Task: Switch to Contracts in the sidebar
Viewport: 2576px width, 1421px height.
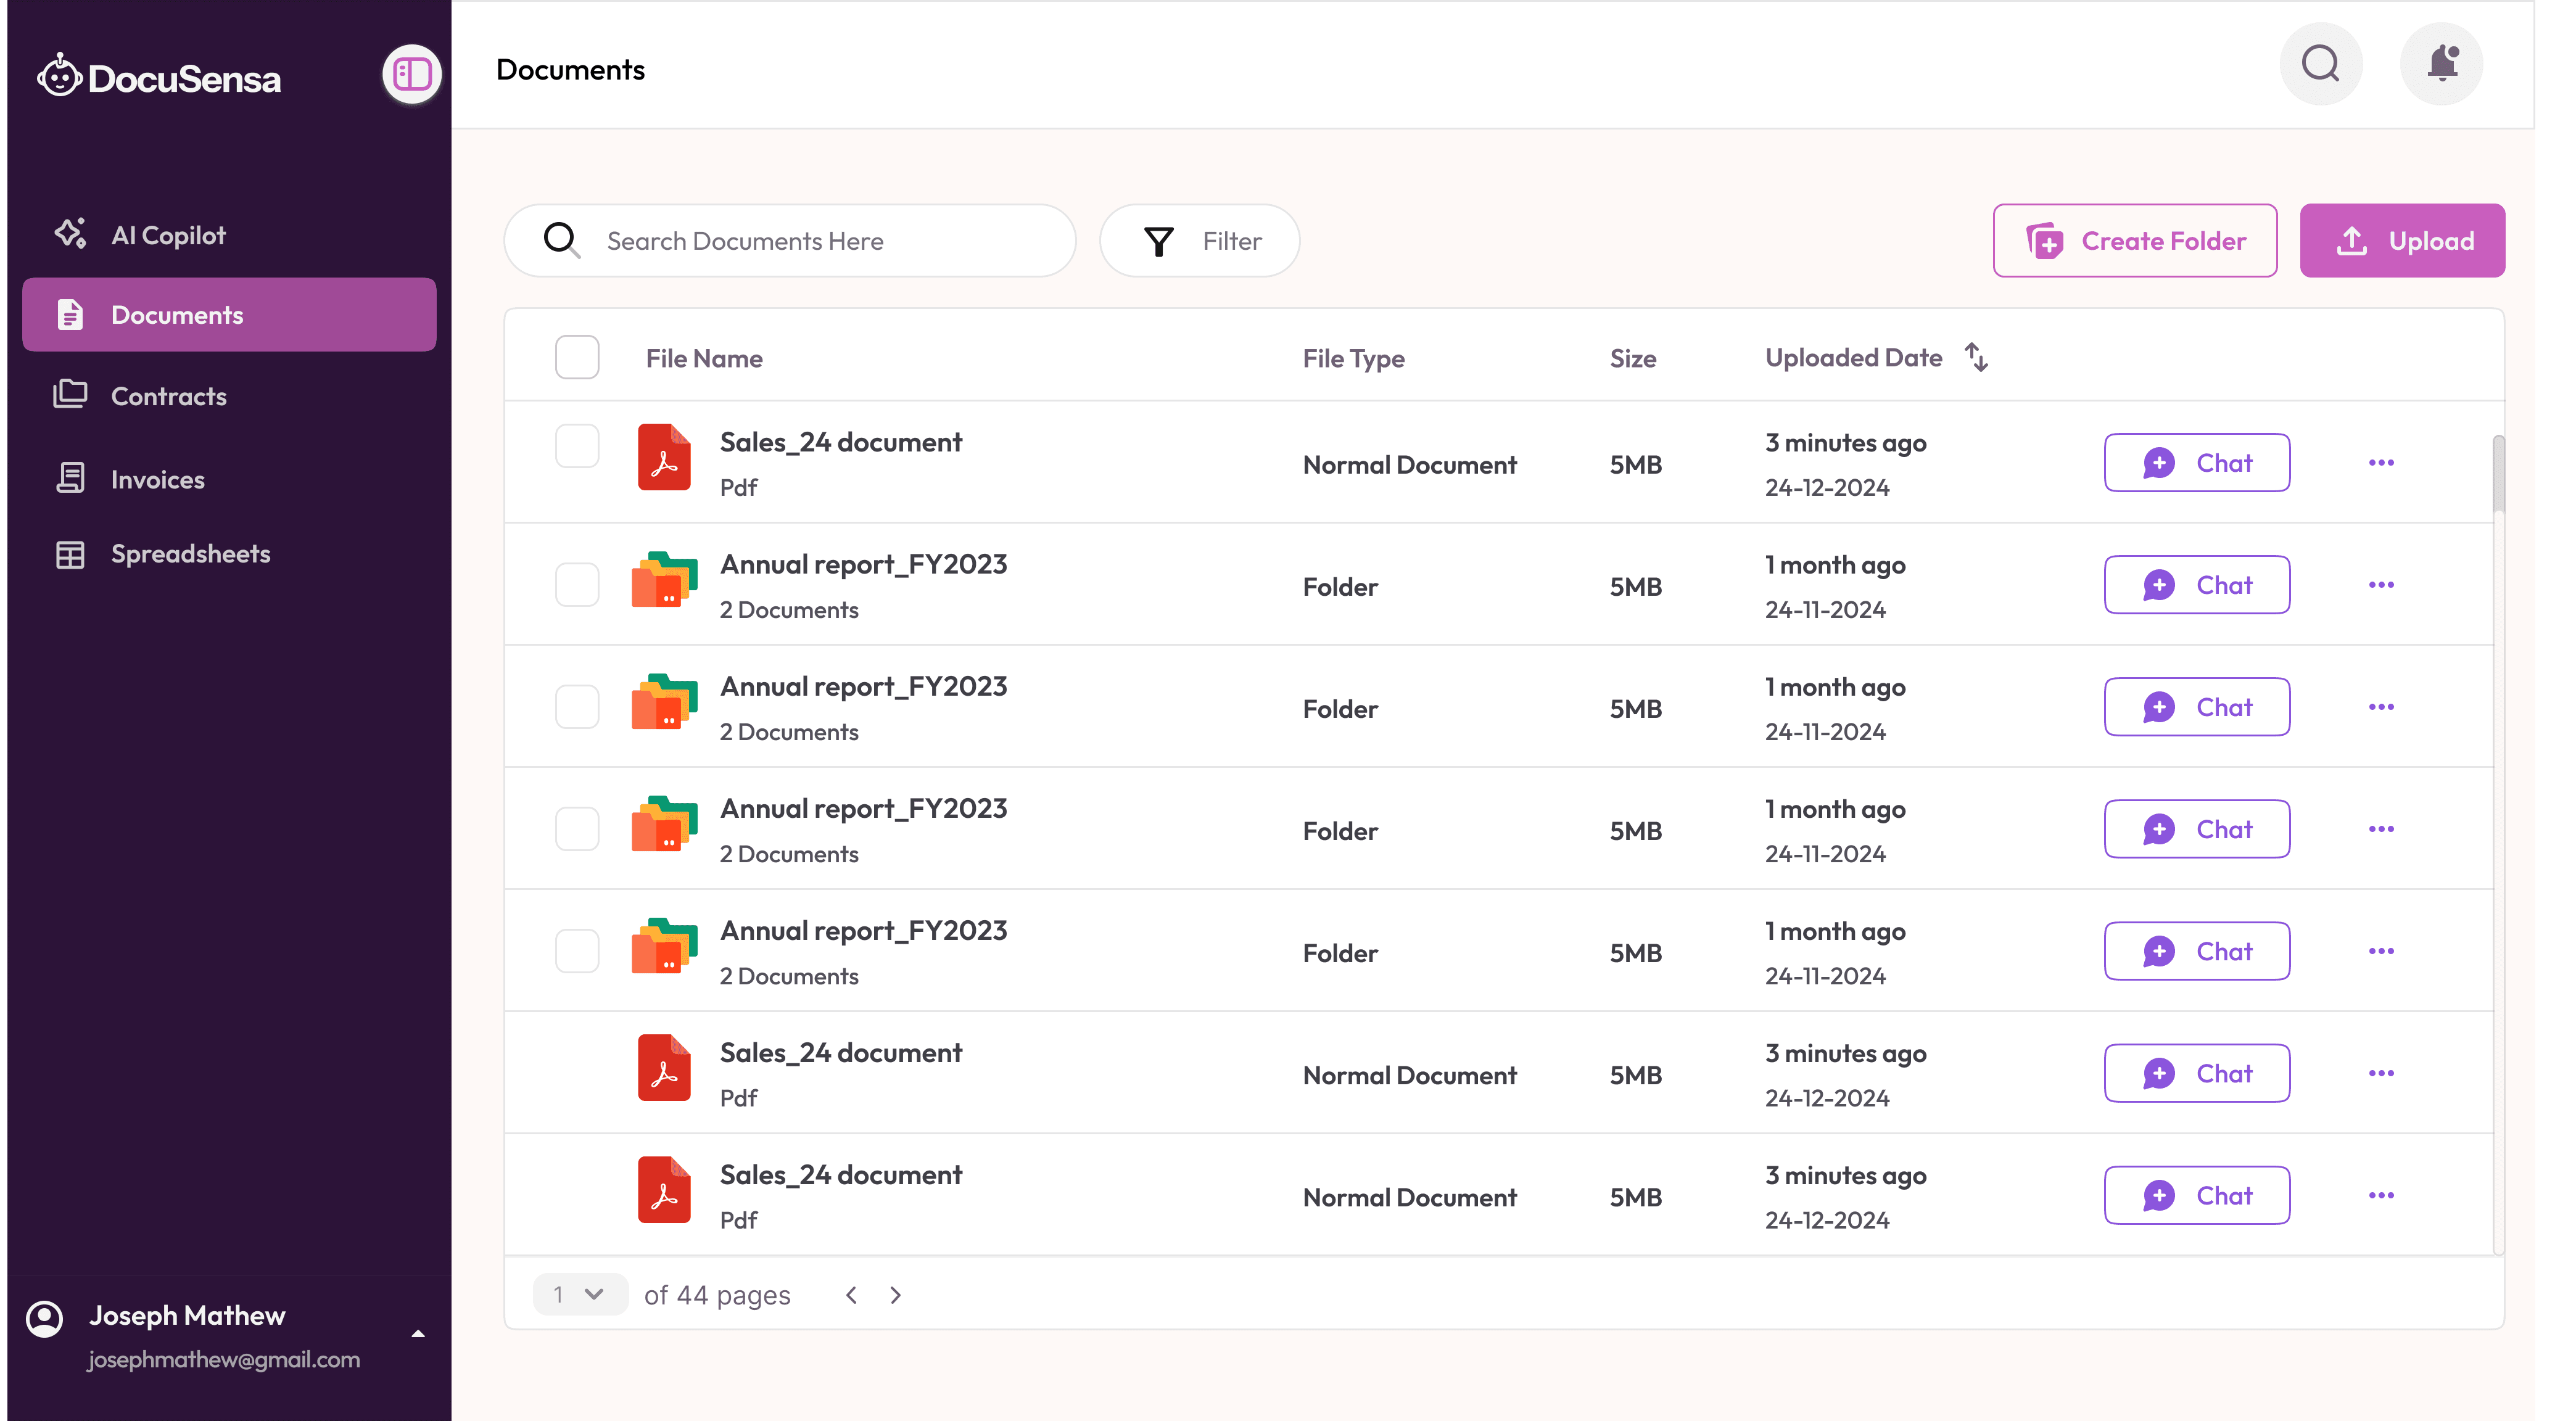Action: pos(169,396)
